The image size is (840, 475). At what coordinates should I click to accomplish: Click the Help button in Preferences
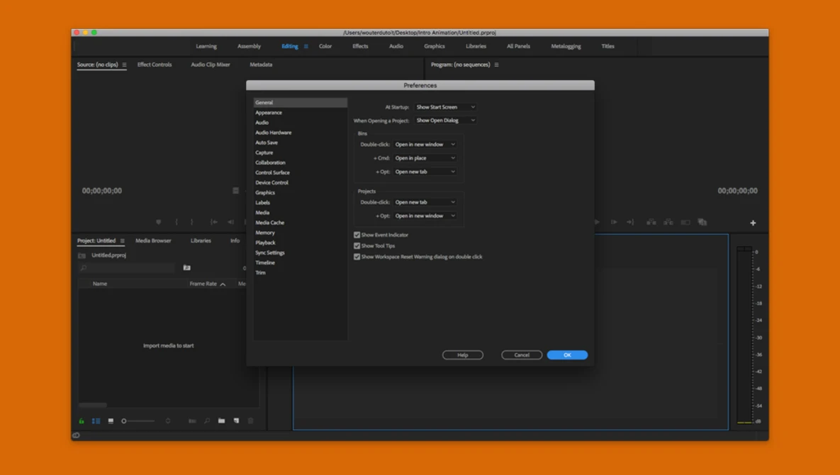pos(463,355)
